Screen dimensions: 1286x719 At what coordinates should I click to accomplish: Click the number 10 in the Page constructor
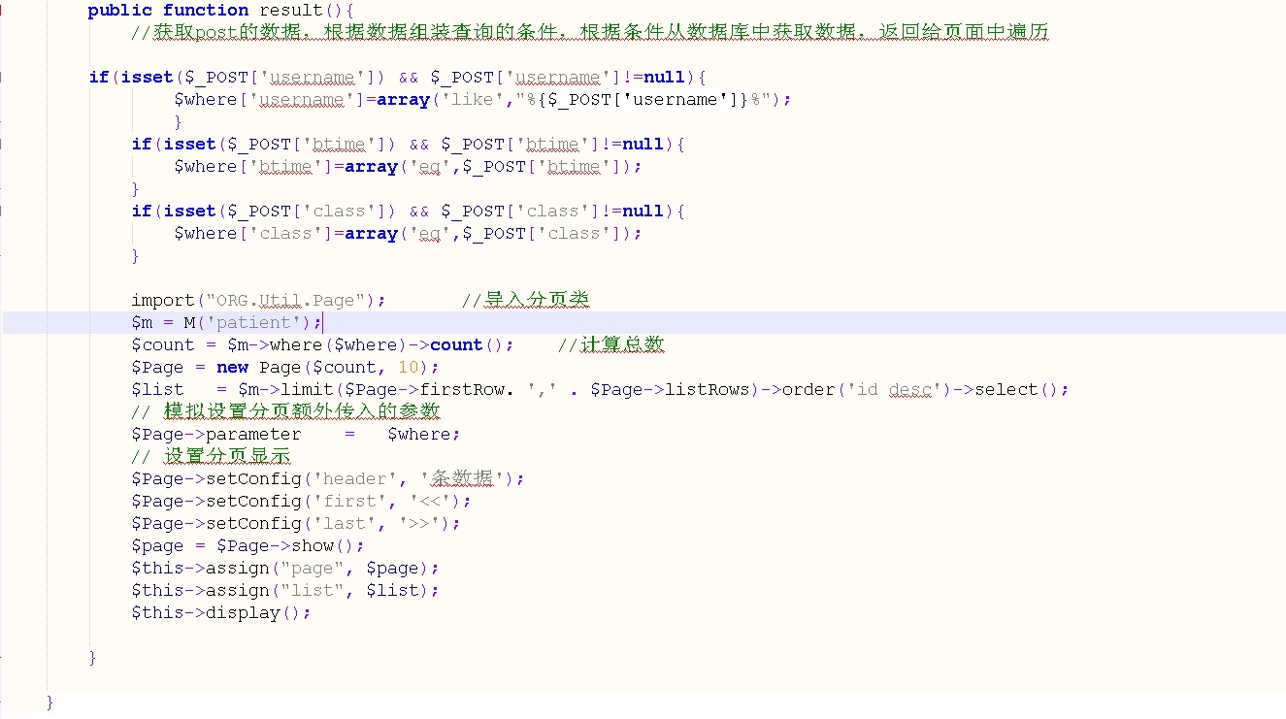click(x=409, y=367)
